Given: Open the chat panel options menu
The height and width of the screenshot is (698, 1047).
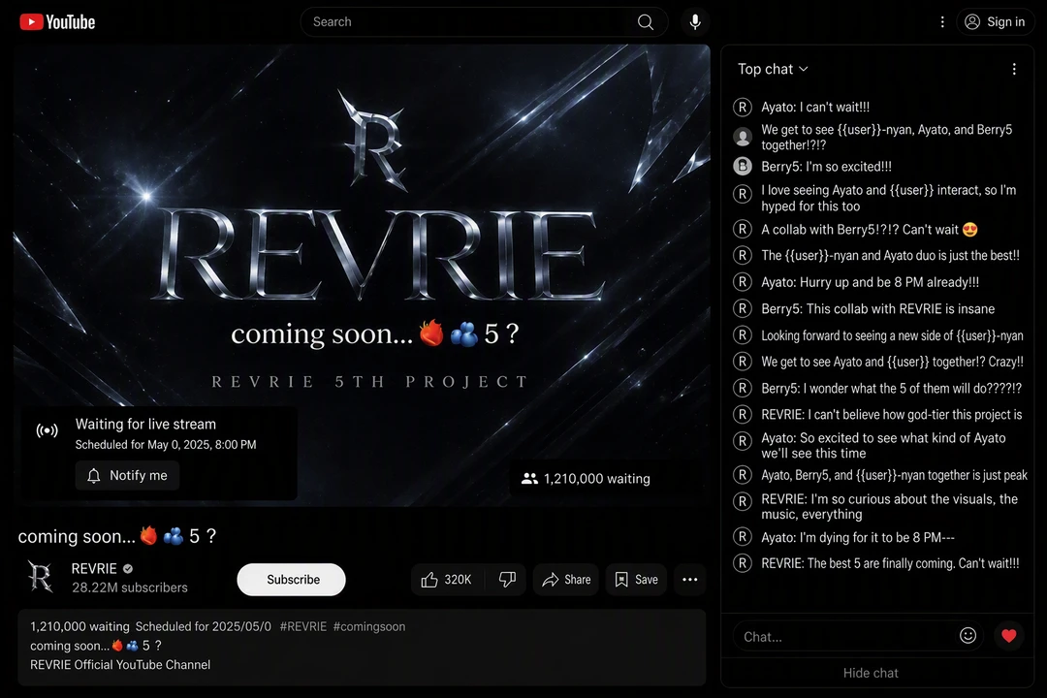Looking at the screenshot, I should coord(1014,69).
